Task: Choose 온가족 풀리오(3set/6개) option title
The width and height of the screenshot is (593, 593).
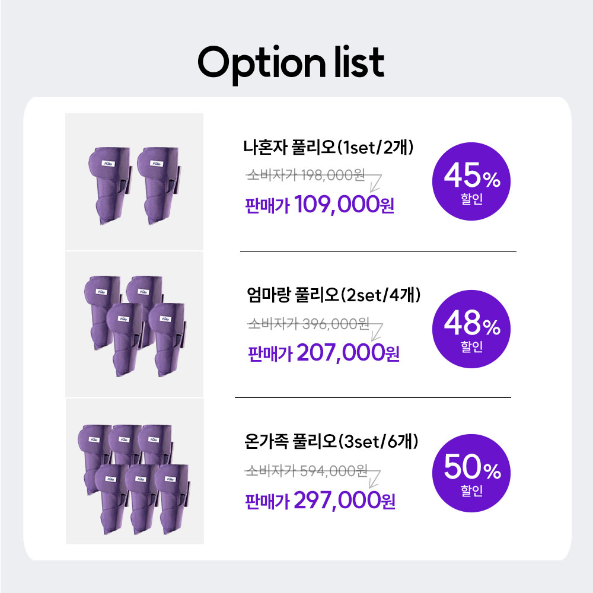Action: (x=331, y=441)
